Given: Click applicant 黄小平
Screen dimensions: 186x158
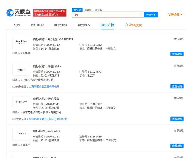Looking at the screenshot, I should click(x=26, y=145).
